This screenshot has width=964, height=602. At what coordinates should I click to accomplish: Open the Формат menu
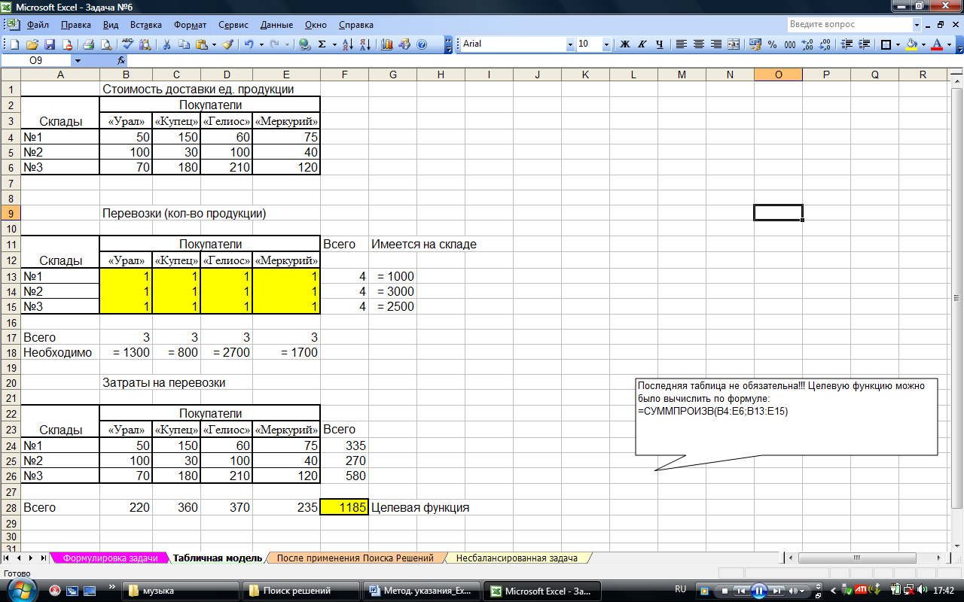click(190, 25)
